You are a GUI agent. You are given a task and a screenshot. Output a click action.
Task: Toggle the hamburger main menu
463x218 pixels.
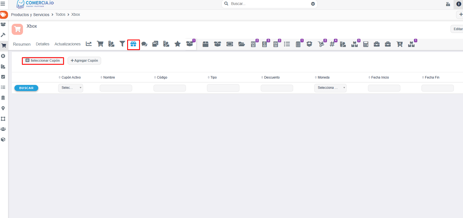point(3,4)
